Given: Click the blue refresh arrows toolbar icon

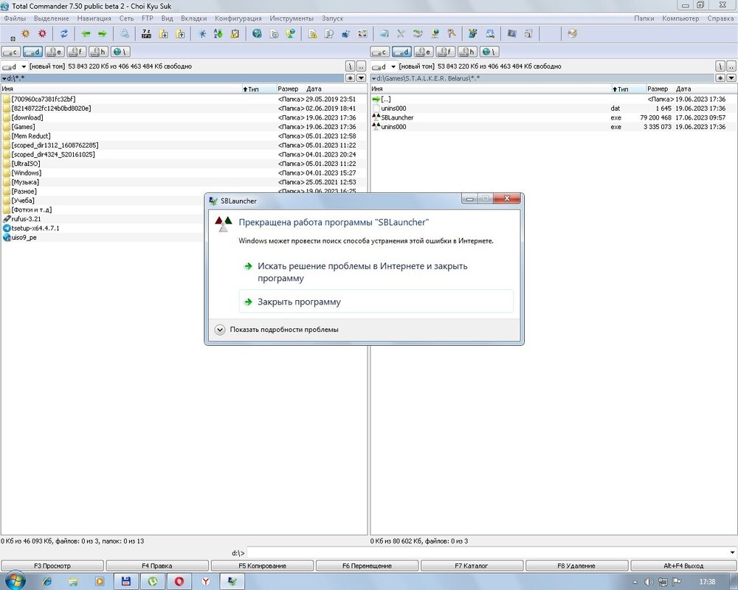Looking at the screenshot, I should pyautogui.click(x=64, y=34).
